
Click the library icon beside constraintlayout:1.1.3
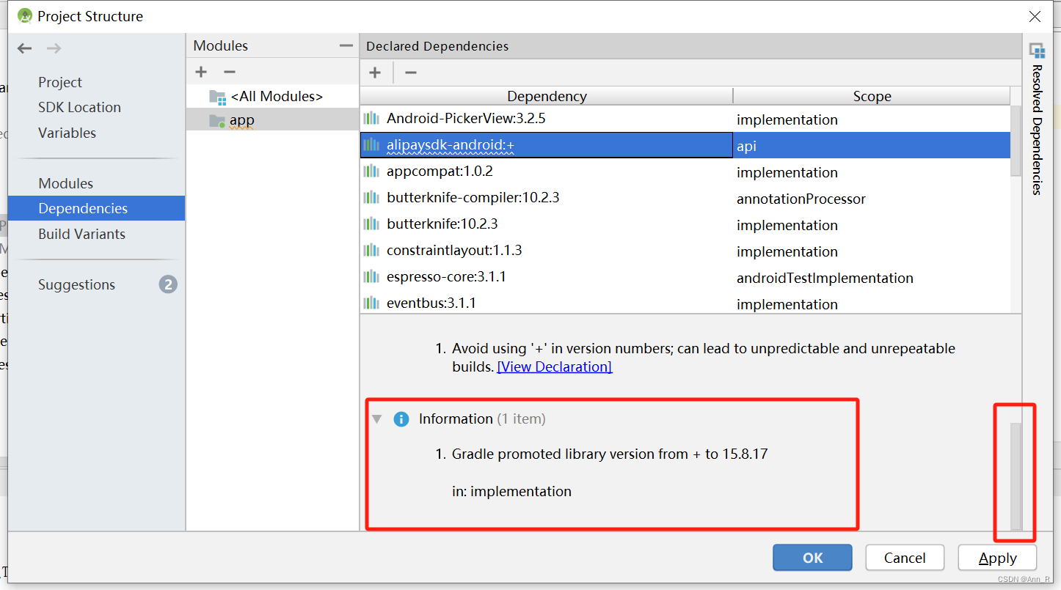pos(371,251)
